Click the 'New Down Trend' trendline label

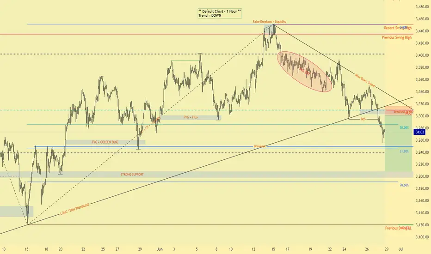[364, 80]
